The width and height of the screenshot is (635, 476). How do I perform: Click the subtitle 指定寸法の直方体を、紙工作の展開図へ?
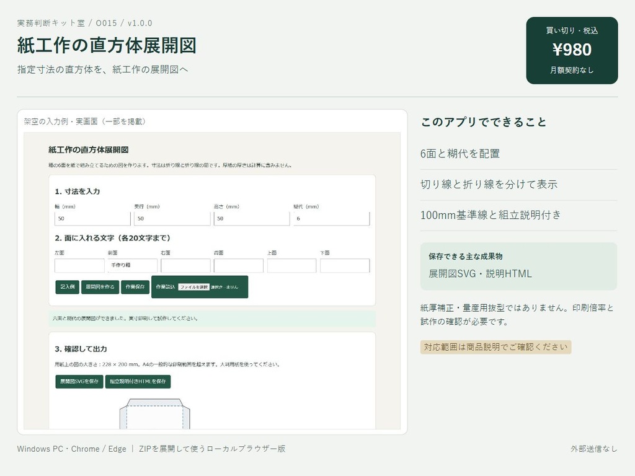click(x=102, y=69)
